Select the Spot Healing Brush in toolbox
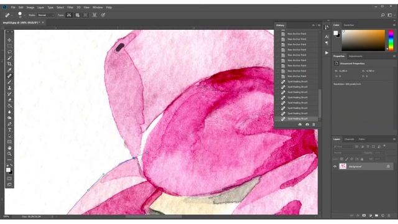This screenshot has width=398, height=224. [9, 76]
